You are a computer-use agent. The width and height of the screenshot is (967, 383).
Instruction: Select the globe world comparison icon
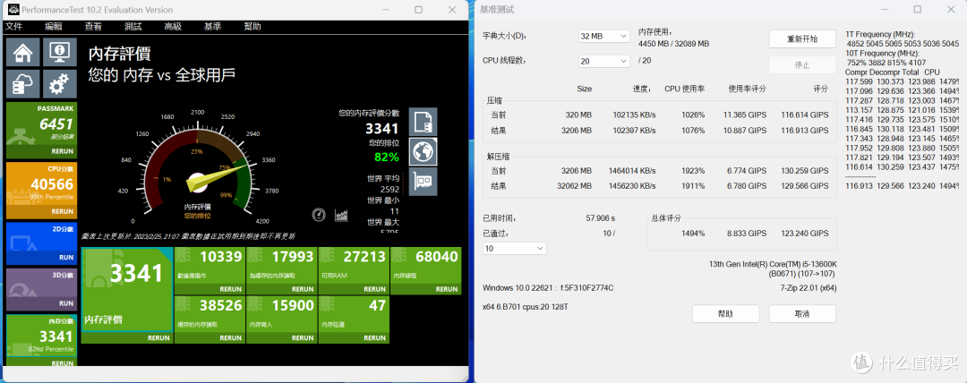tap(423, 151)
